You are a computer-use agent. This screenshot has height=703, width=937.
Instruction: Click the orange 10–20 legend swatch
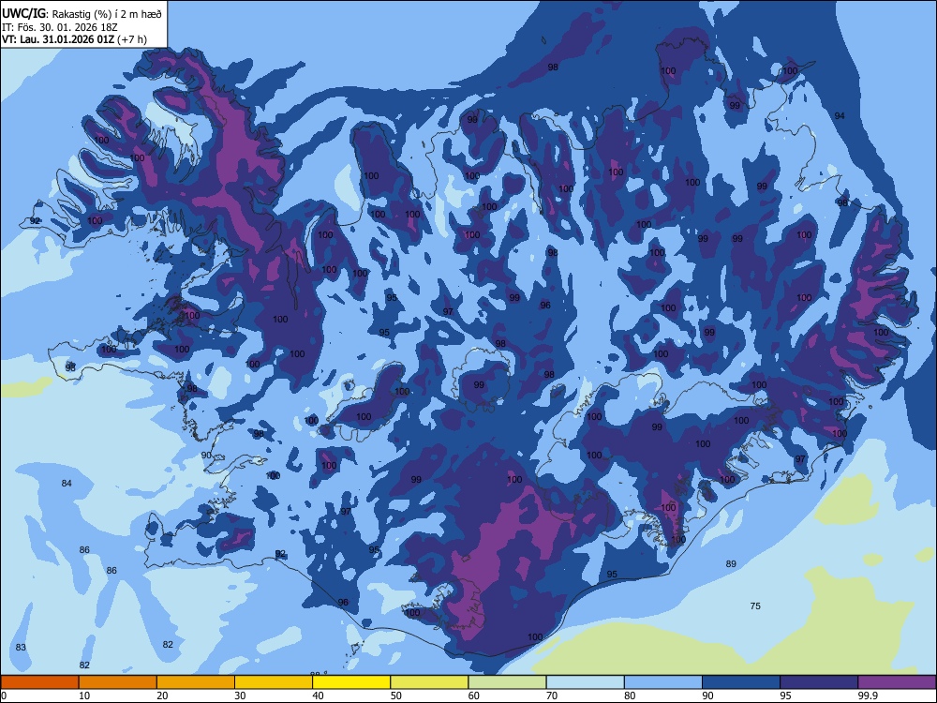point(118,682)
